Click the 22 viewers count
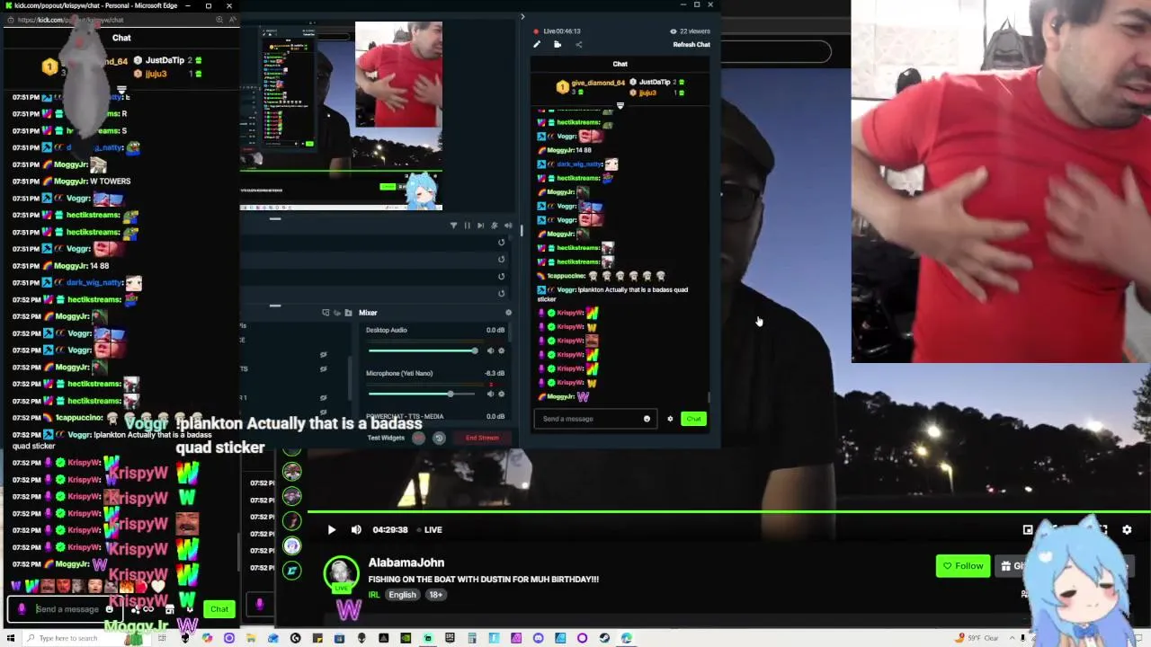 tap(690, 31)
